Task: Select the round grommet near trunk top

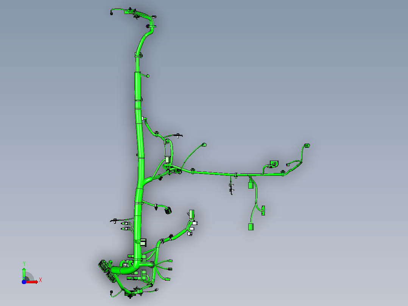Action: coord(148,76)
